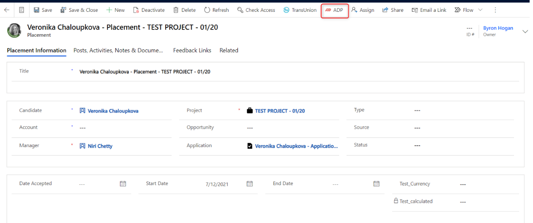Click the Refresh icon button

coord(207,10)
